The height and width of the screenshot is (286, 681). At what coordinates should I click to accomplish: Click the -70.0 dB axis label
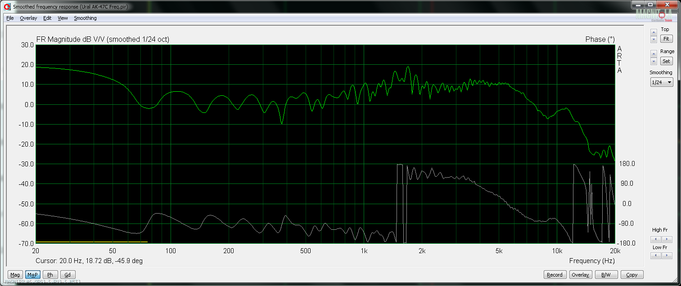pos(27,243)
